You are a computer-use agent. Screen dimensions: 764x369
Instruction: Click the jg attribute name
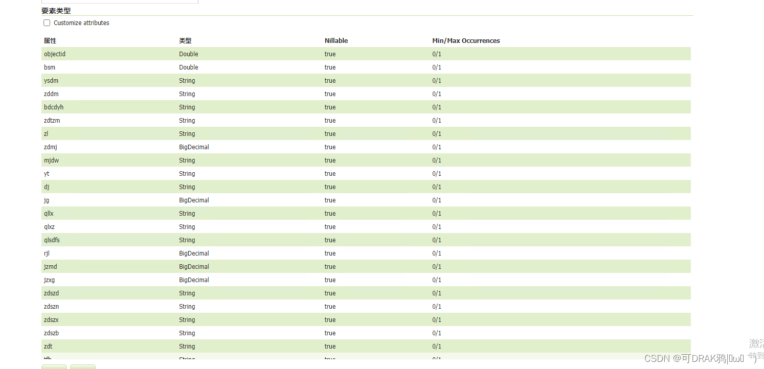point(47,200)
